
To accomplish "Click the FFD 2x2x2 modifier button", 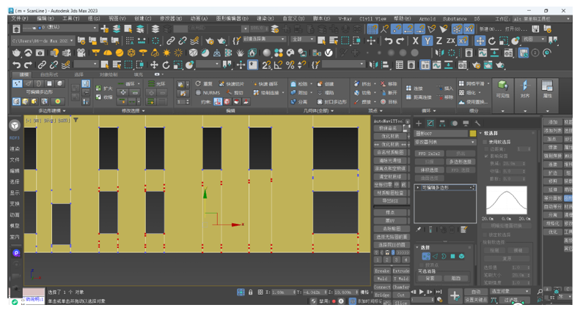I will pyautogui.click(x=430, y=154).
